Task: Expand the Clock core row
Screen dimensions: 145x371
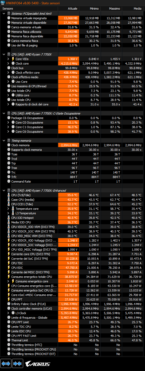Action: click(x=9, y=64)
